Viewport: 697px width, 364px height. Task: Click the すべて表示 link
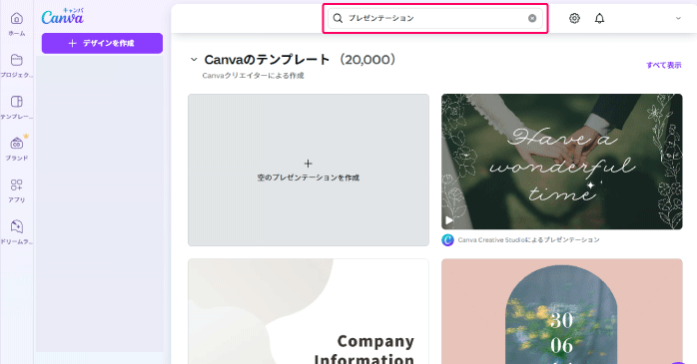pyautogui.click(x=664, y=65)
